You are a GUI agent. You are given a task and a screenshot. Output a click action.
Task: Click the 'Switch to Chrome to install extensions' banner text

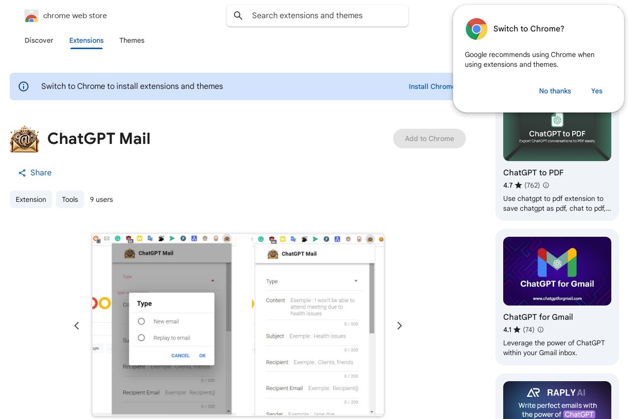pyautogui.click(x=132, y=86)
